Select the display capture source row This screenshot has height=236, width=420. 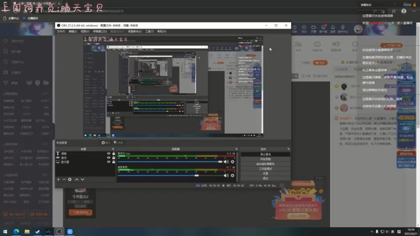click(x=86, y=162)
